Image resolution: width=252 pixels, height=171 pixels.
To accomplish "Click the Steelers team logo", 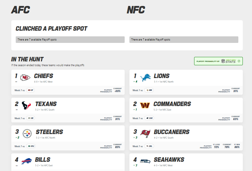I will tap(27, 133).
